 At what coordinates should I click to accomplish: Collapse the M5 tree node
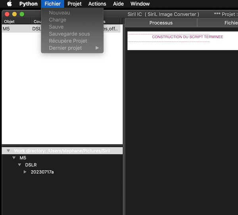pos(14,158)
